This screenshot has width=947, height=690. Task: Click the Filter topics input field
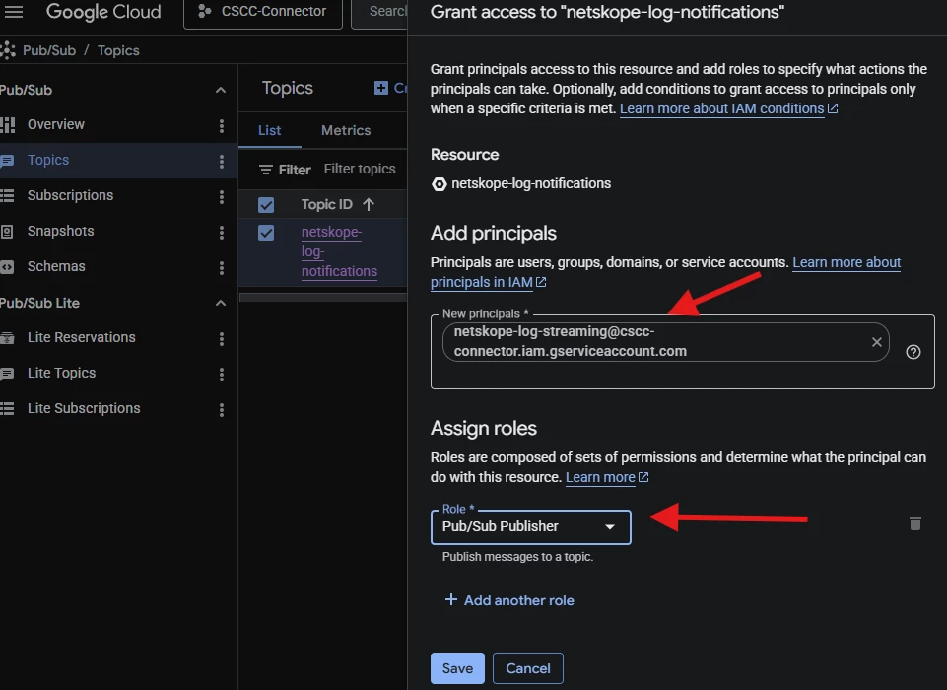(x=360, y=170)
